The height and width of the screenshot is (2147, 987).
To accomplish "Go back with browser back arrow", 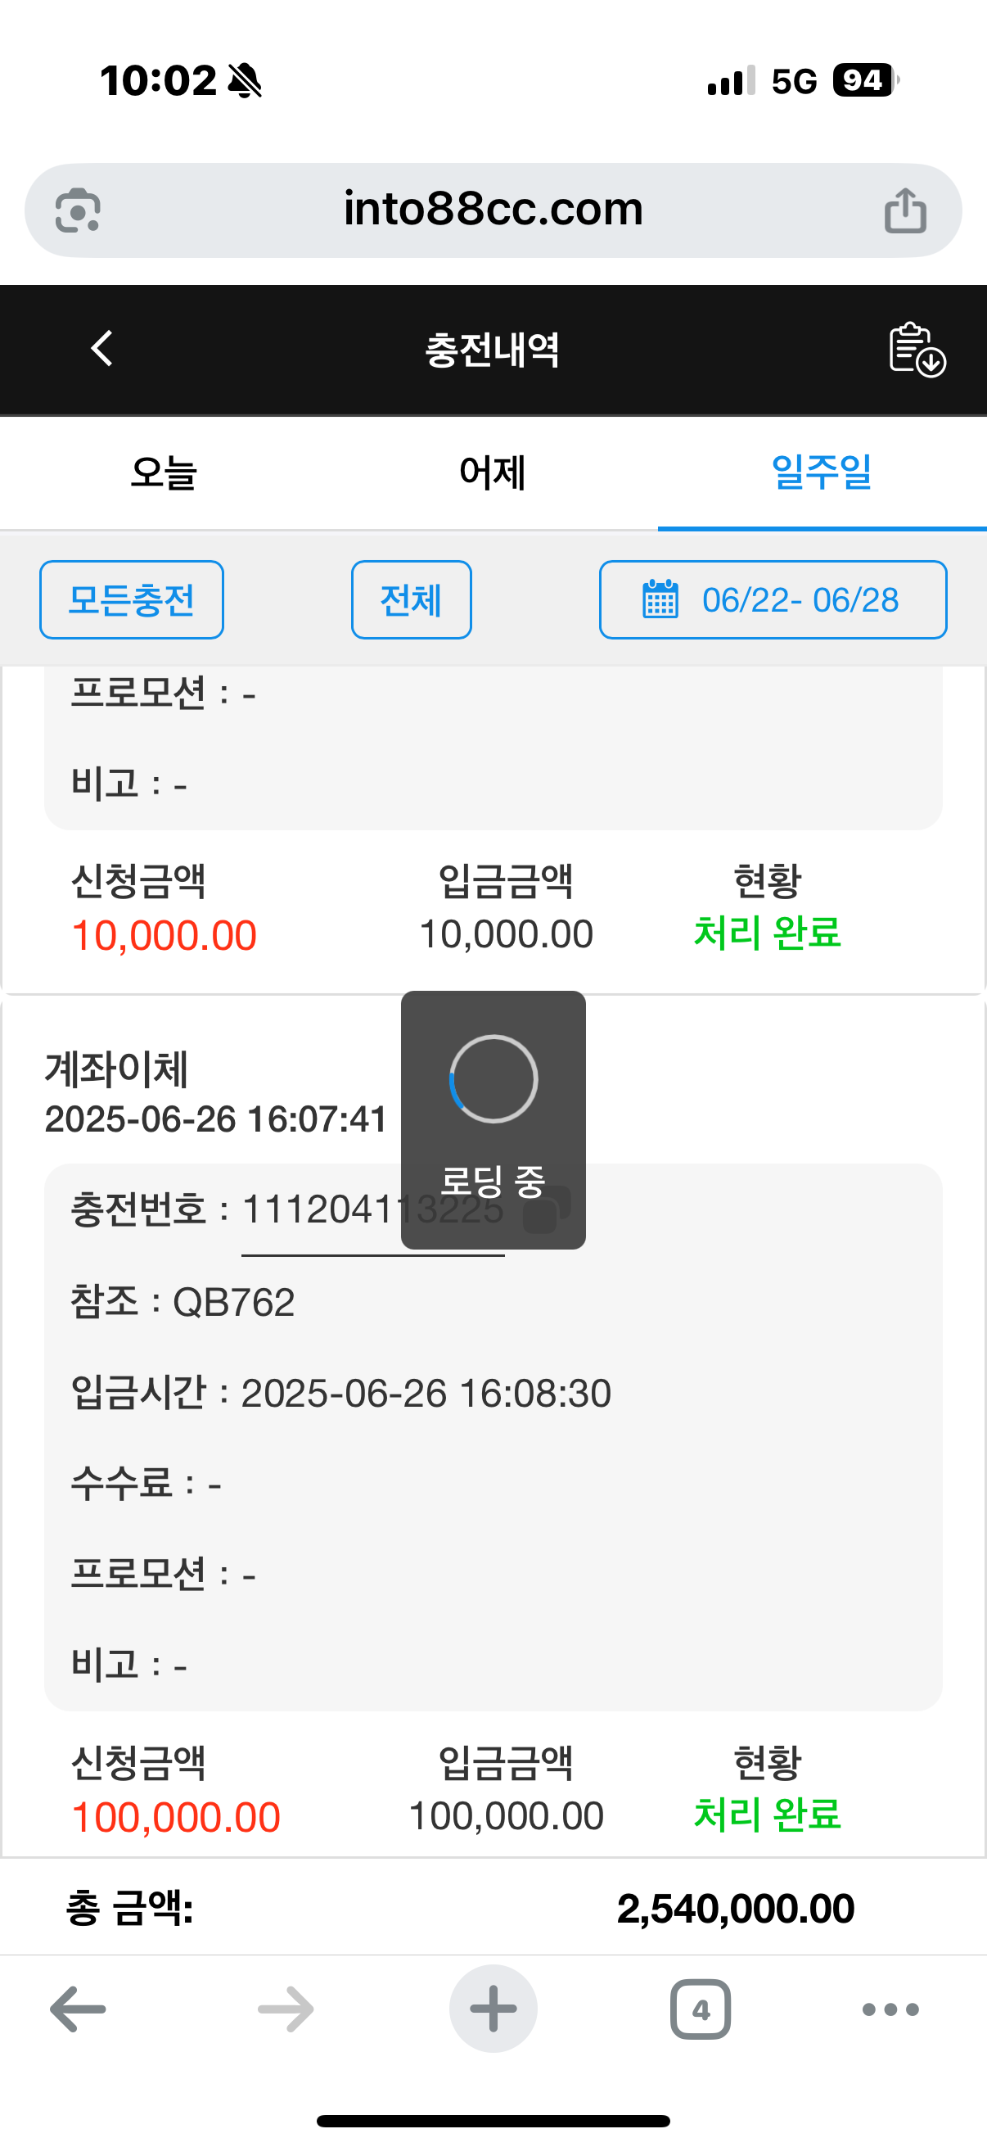I will pyautogui.click(x=79, y=2009).
